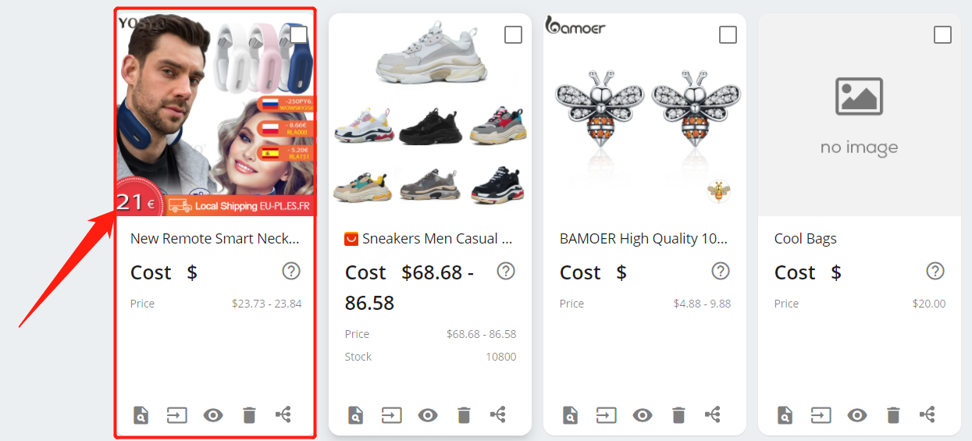Cost help icon on Sneakers card
Image resolution: width=972 pixels, height=441 pixels.
pos(506,271)
